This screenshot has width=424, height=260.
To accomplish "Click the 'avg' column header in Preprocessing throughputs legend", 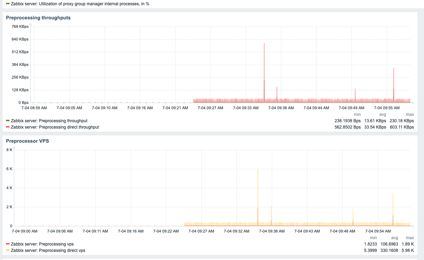I will point(382,115).
